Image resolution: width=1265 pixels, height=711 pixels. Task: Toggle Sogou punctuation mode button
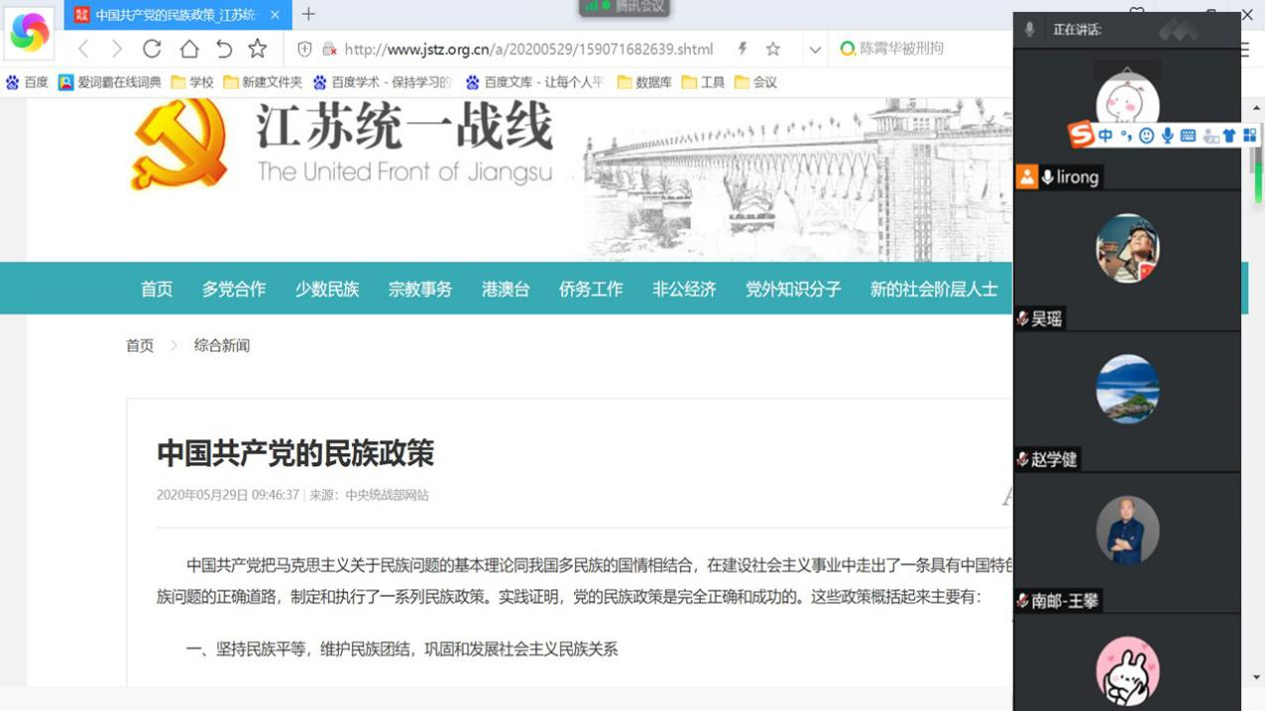(x=1126, y=135)
